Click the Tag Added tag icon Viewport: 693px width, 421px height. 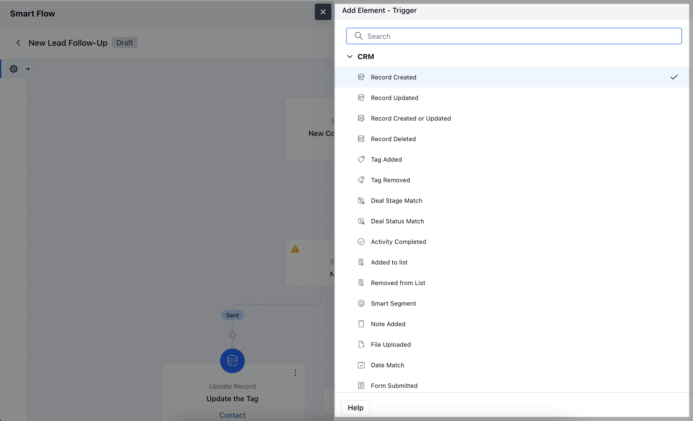click(361, 160)
